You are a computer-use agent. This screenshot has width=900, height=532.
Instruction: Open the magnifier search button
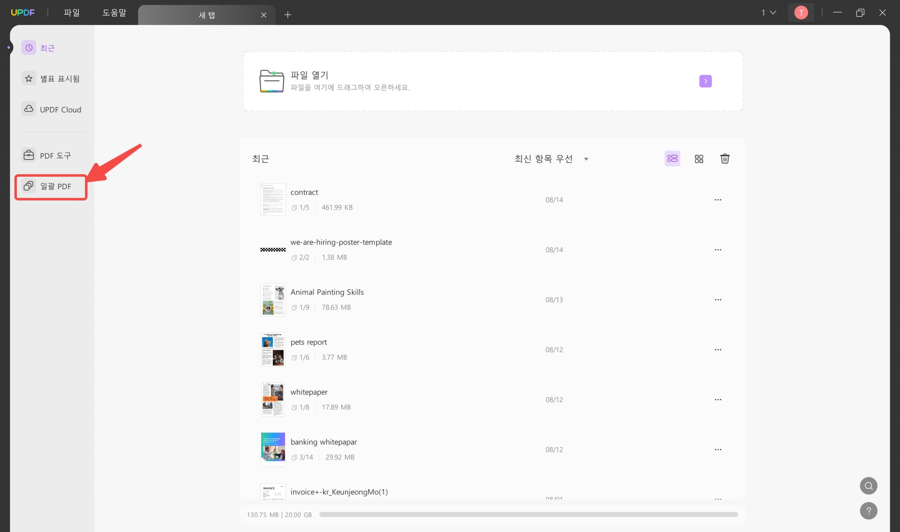(x=868, y=486)
